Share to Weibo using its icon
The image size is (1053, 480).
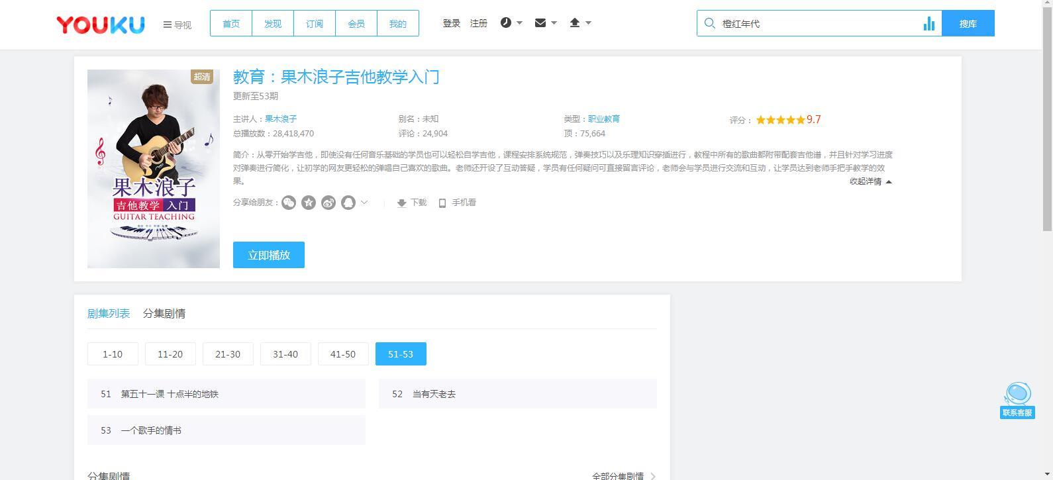point(328,203)
